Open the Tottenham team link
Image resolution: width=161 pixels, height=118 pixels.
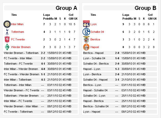[x=18, y=32]
